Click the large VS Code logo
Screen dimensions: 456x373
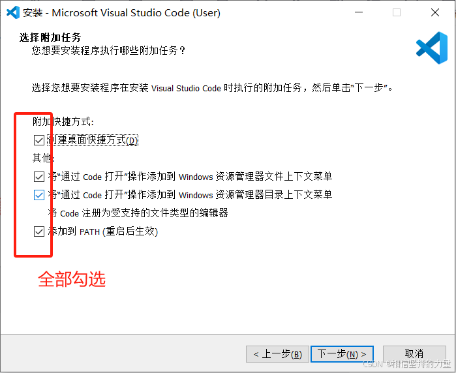tap(432, 48)
